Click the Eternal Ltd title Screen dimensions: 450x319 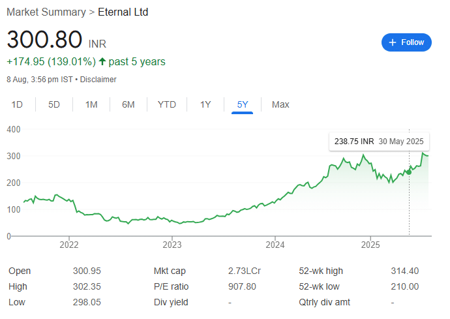pos(123,12)
